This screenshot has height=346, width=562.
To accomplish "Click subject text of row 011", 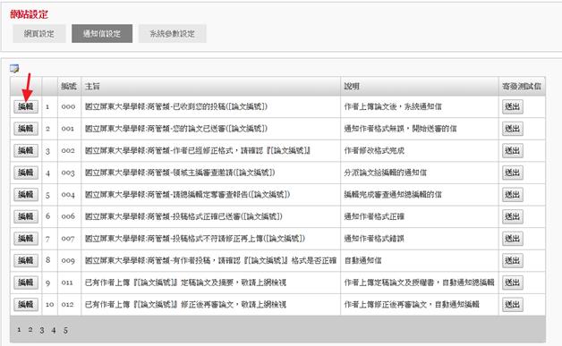I will point(185,283).
